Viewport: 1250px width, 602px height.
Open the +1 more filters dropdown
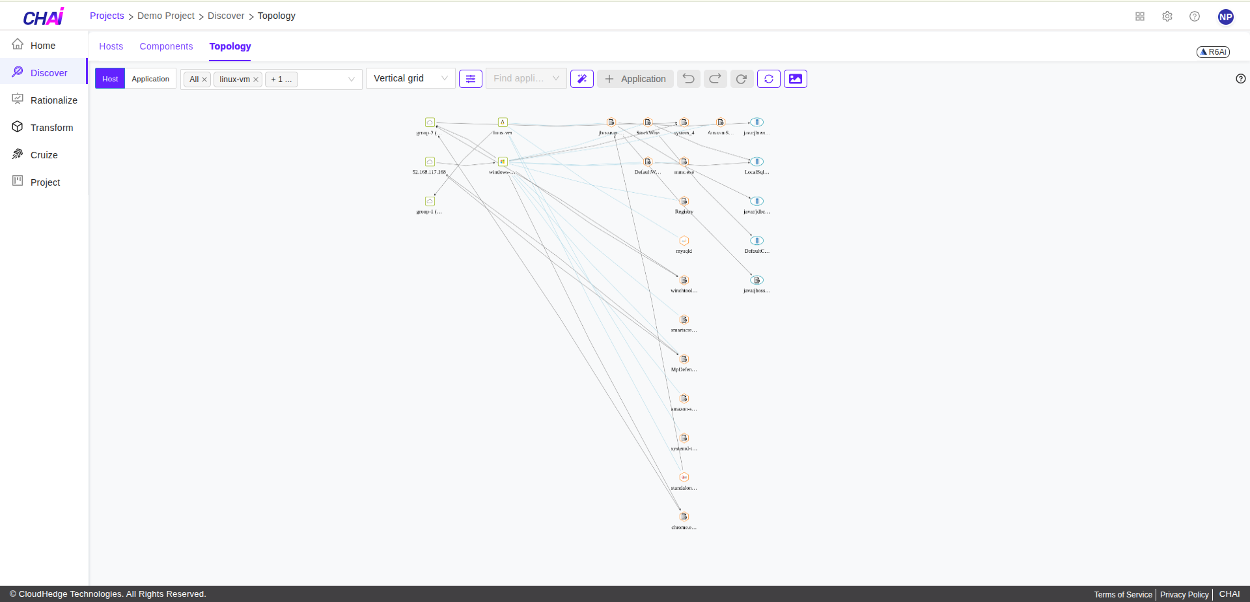(x=281, y=79)
